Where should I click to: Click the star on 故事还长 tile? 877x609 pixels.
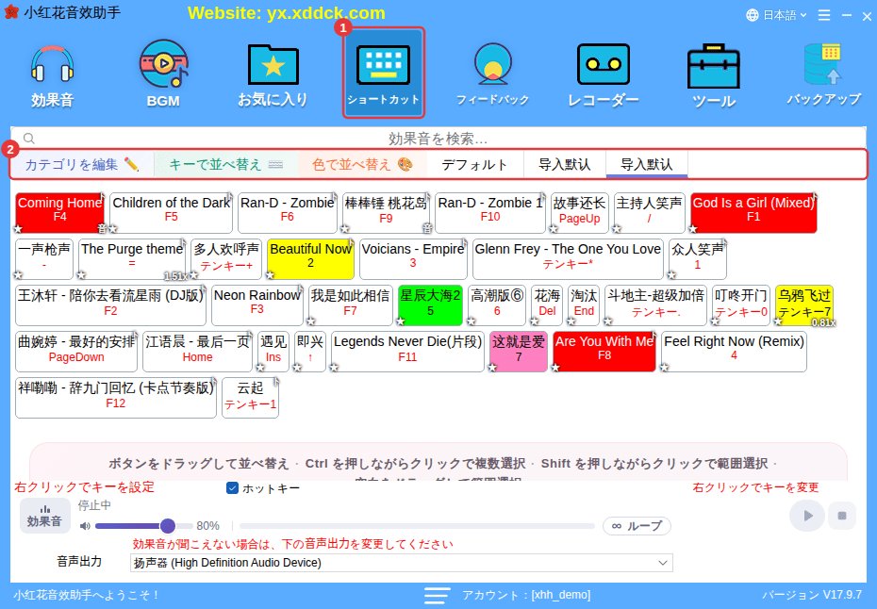pyautogui.click(x=554, y=229)
